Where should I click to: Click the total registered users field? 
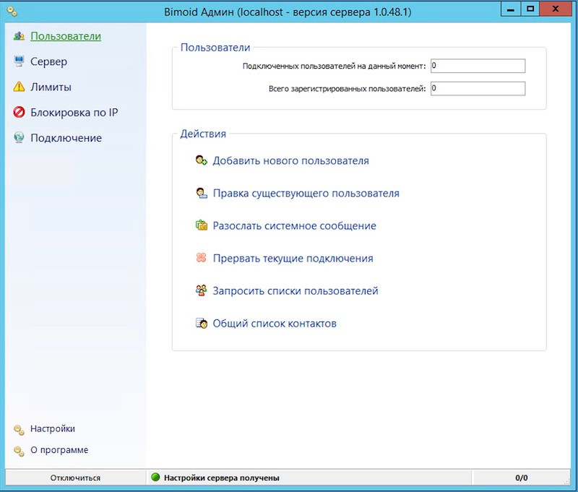pyautogui.click(x=477, y=89)
